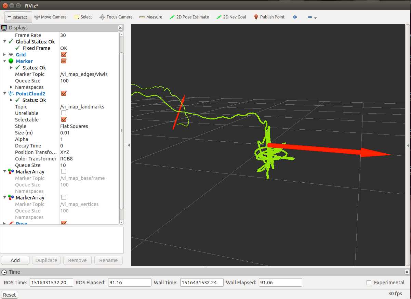Click the blue plus add-tool icon
Image resolution: width=411 pixels, height=299 pixels.
[x=295, y=17]
